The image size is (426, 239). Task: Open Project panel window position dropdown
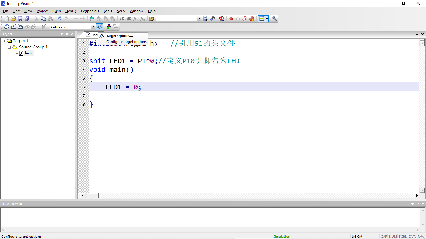pos(62,34)
